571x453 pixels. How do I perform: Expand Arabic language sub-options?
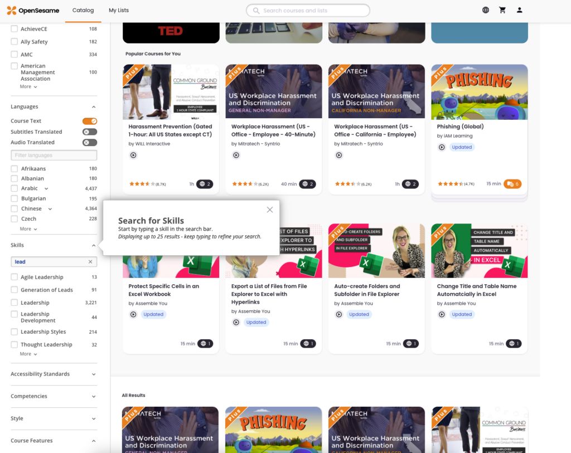(46, 189)
